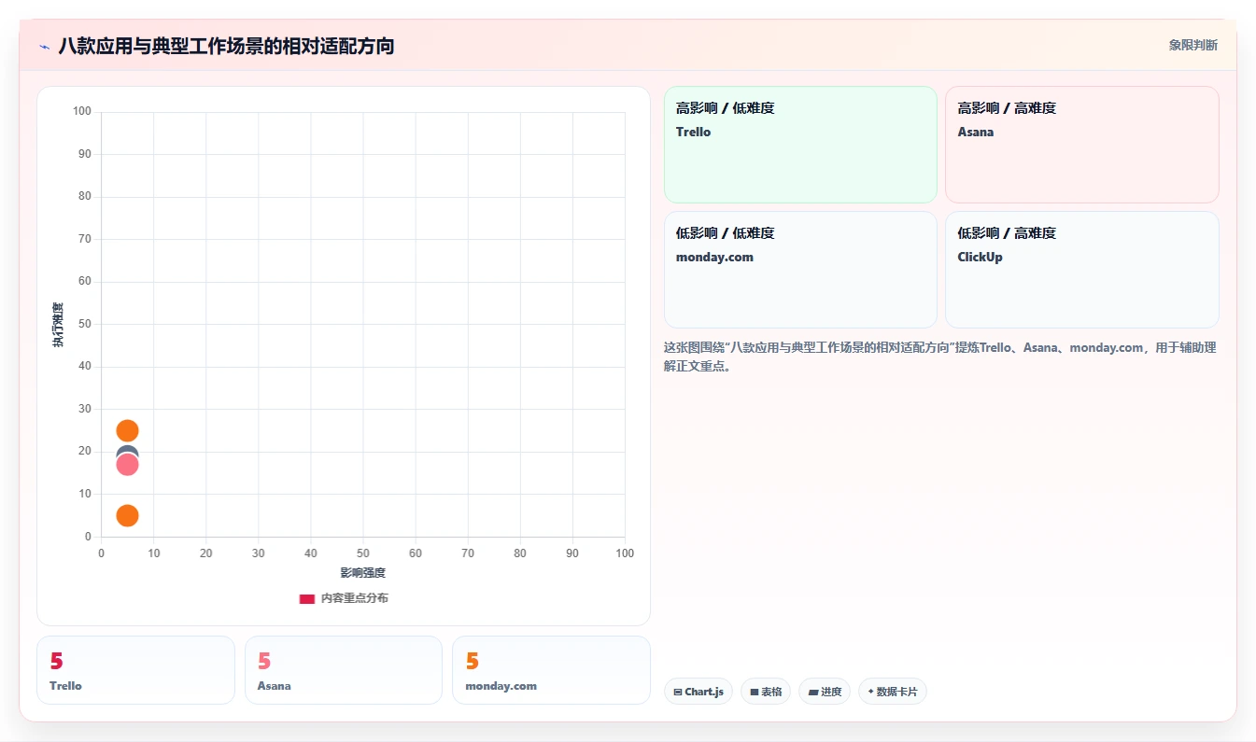Viewport: 1256px width, 742px height.
Task: Click the Asana stat card showing 5
Action: [x=344, y=670]
